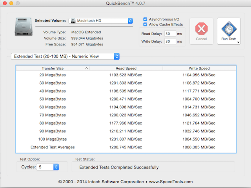The image size is (251, 188).
Task: Click the hard drive volume icon
Action: (24, 27)
